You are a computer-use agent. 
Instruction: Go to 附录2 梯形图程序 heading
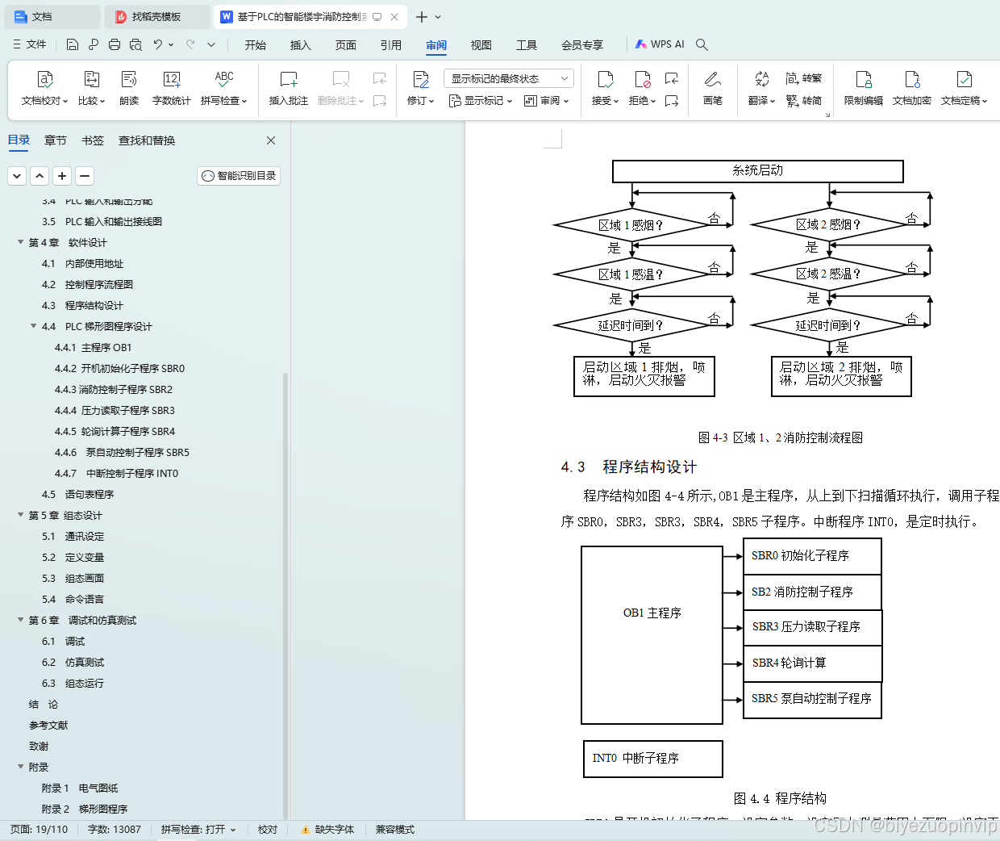pyautogui.click(x=85, y=809)
